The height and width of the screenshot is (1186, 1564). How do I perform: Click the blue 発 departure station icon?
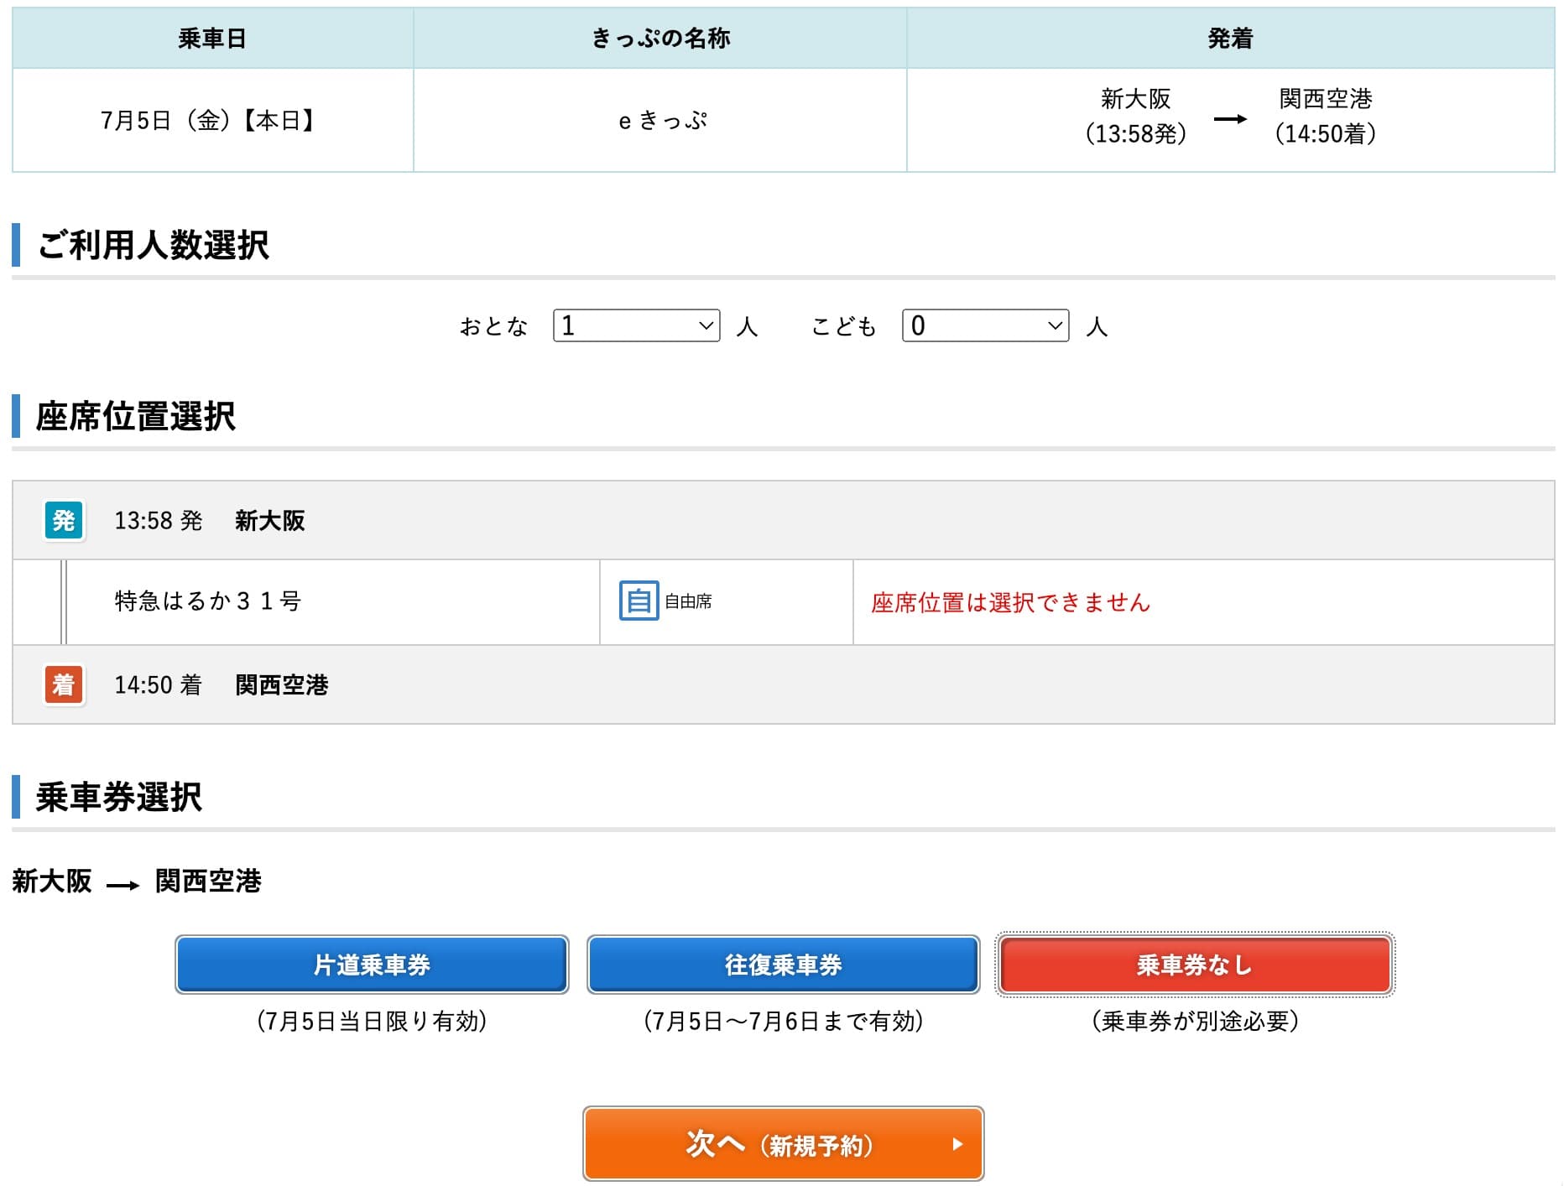(64, 520)
